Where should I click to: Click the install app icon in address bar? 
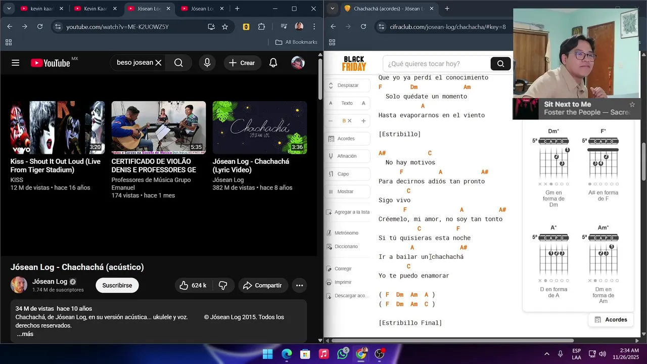[x=211, y=26]
